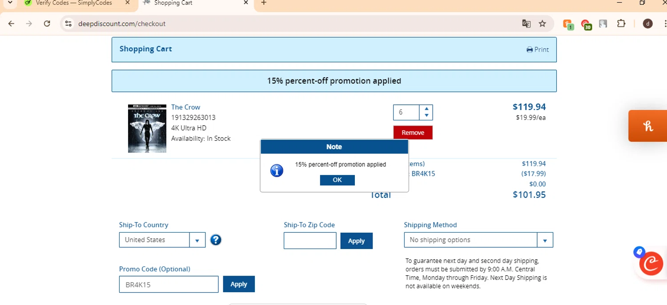Open the Shipping Method dropdown
The height and width of the screenshot is (305, 667).
click(545, 240)
